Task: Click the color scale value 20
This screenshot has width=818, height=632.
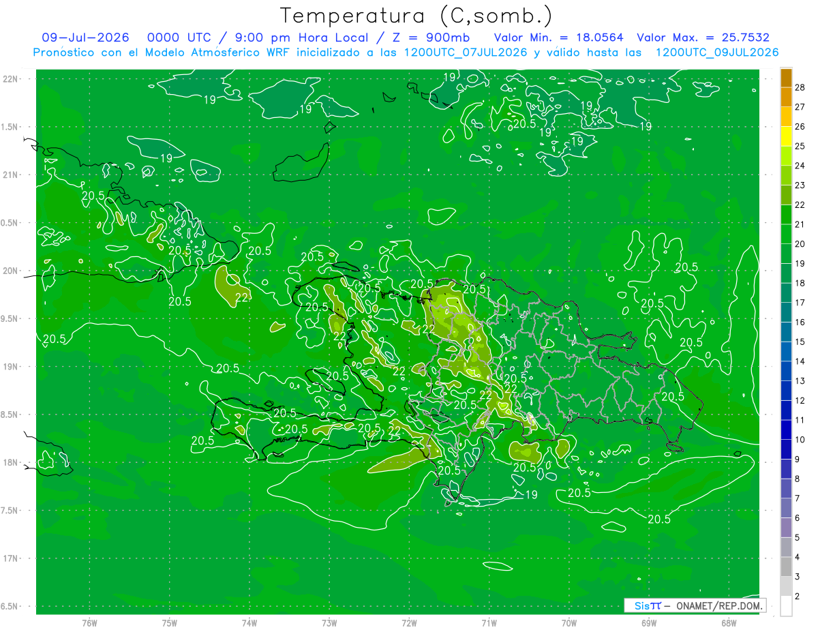Action: (x=800, y=244)
